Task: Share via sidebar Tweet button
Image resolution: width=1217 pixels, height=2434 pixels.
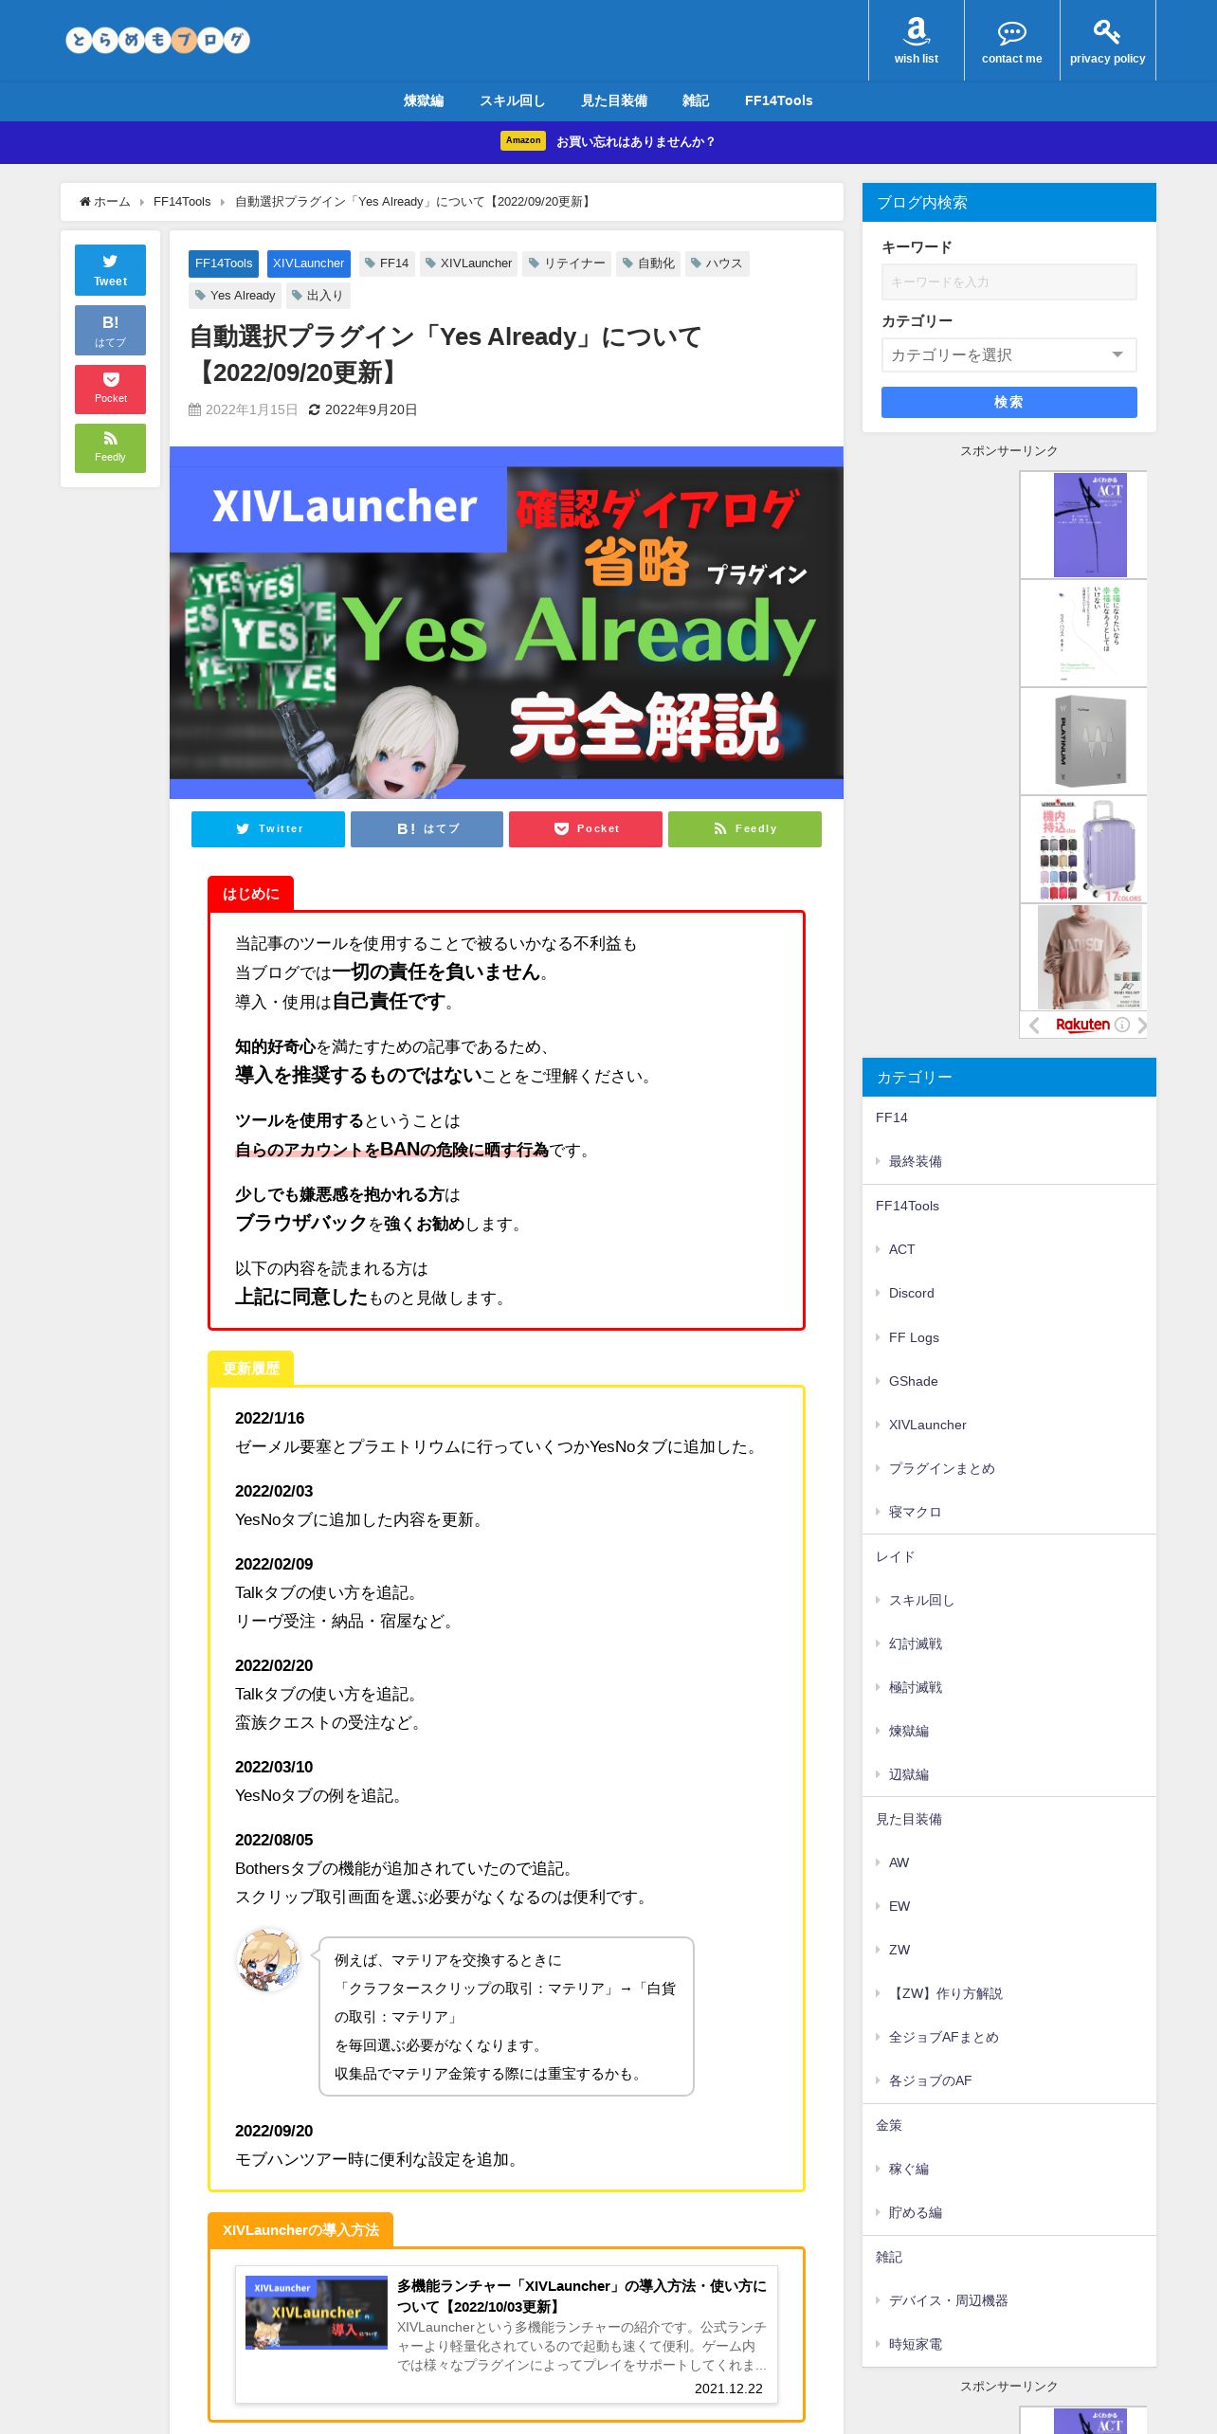Action: [x=110, y=270]
